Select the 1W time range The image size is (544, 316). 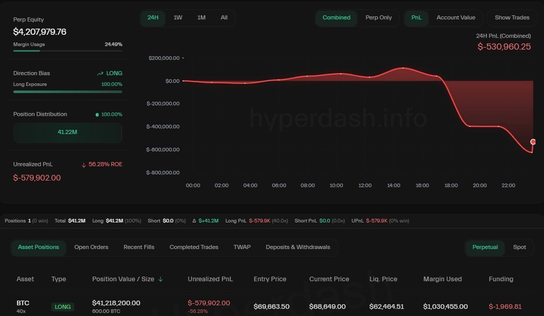178,17
